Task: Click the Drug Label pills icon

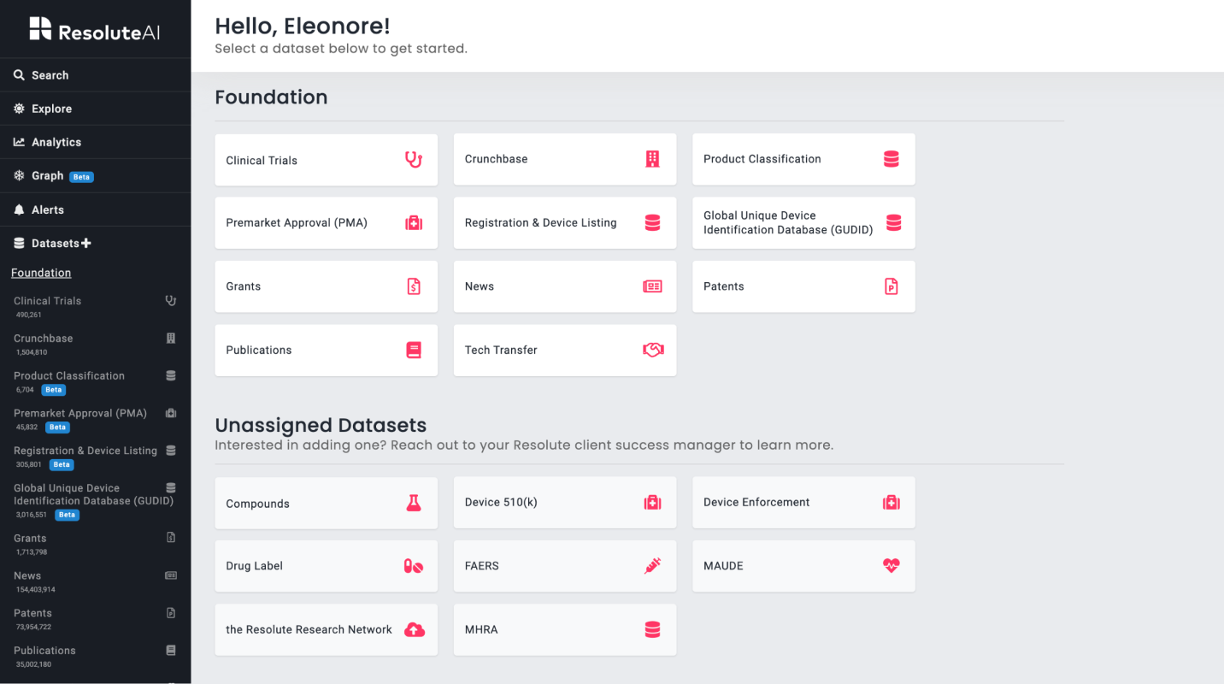Action: pos(414,565)
